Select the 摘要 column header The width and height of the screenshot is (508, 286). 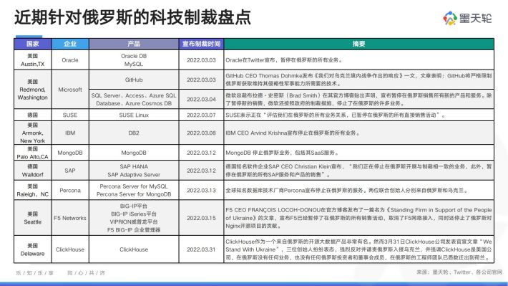click(358, 44)
